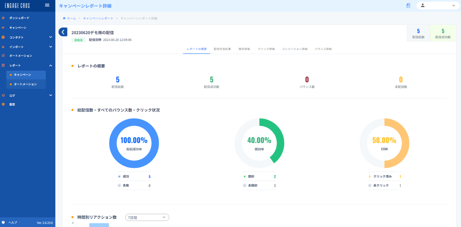Expand the インポート menu chevron
The image size is (461, 227).
(x=51, y=47)
